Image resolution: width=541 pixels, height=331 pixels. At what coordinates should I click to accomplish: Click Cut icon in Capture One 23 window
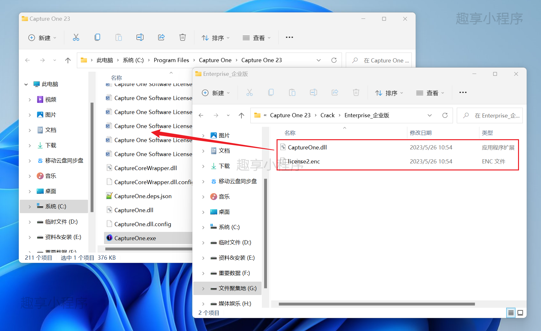pyautogui.click(x=76, y=38)
